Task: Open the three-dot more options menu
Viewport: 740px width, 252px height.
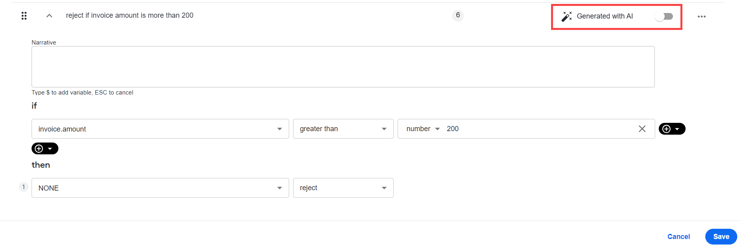Action: point(702,17)
